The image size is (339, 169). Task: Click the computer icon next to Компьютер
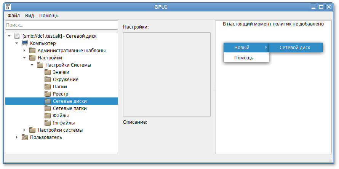(25, 43)
